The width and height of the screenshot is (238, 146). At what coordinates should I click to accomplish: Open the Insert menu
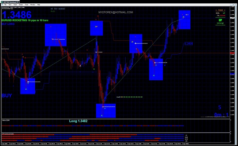(x=15, y=5)
